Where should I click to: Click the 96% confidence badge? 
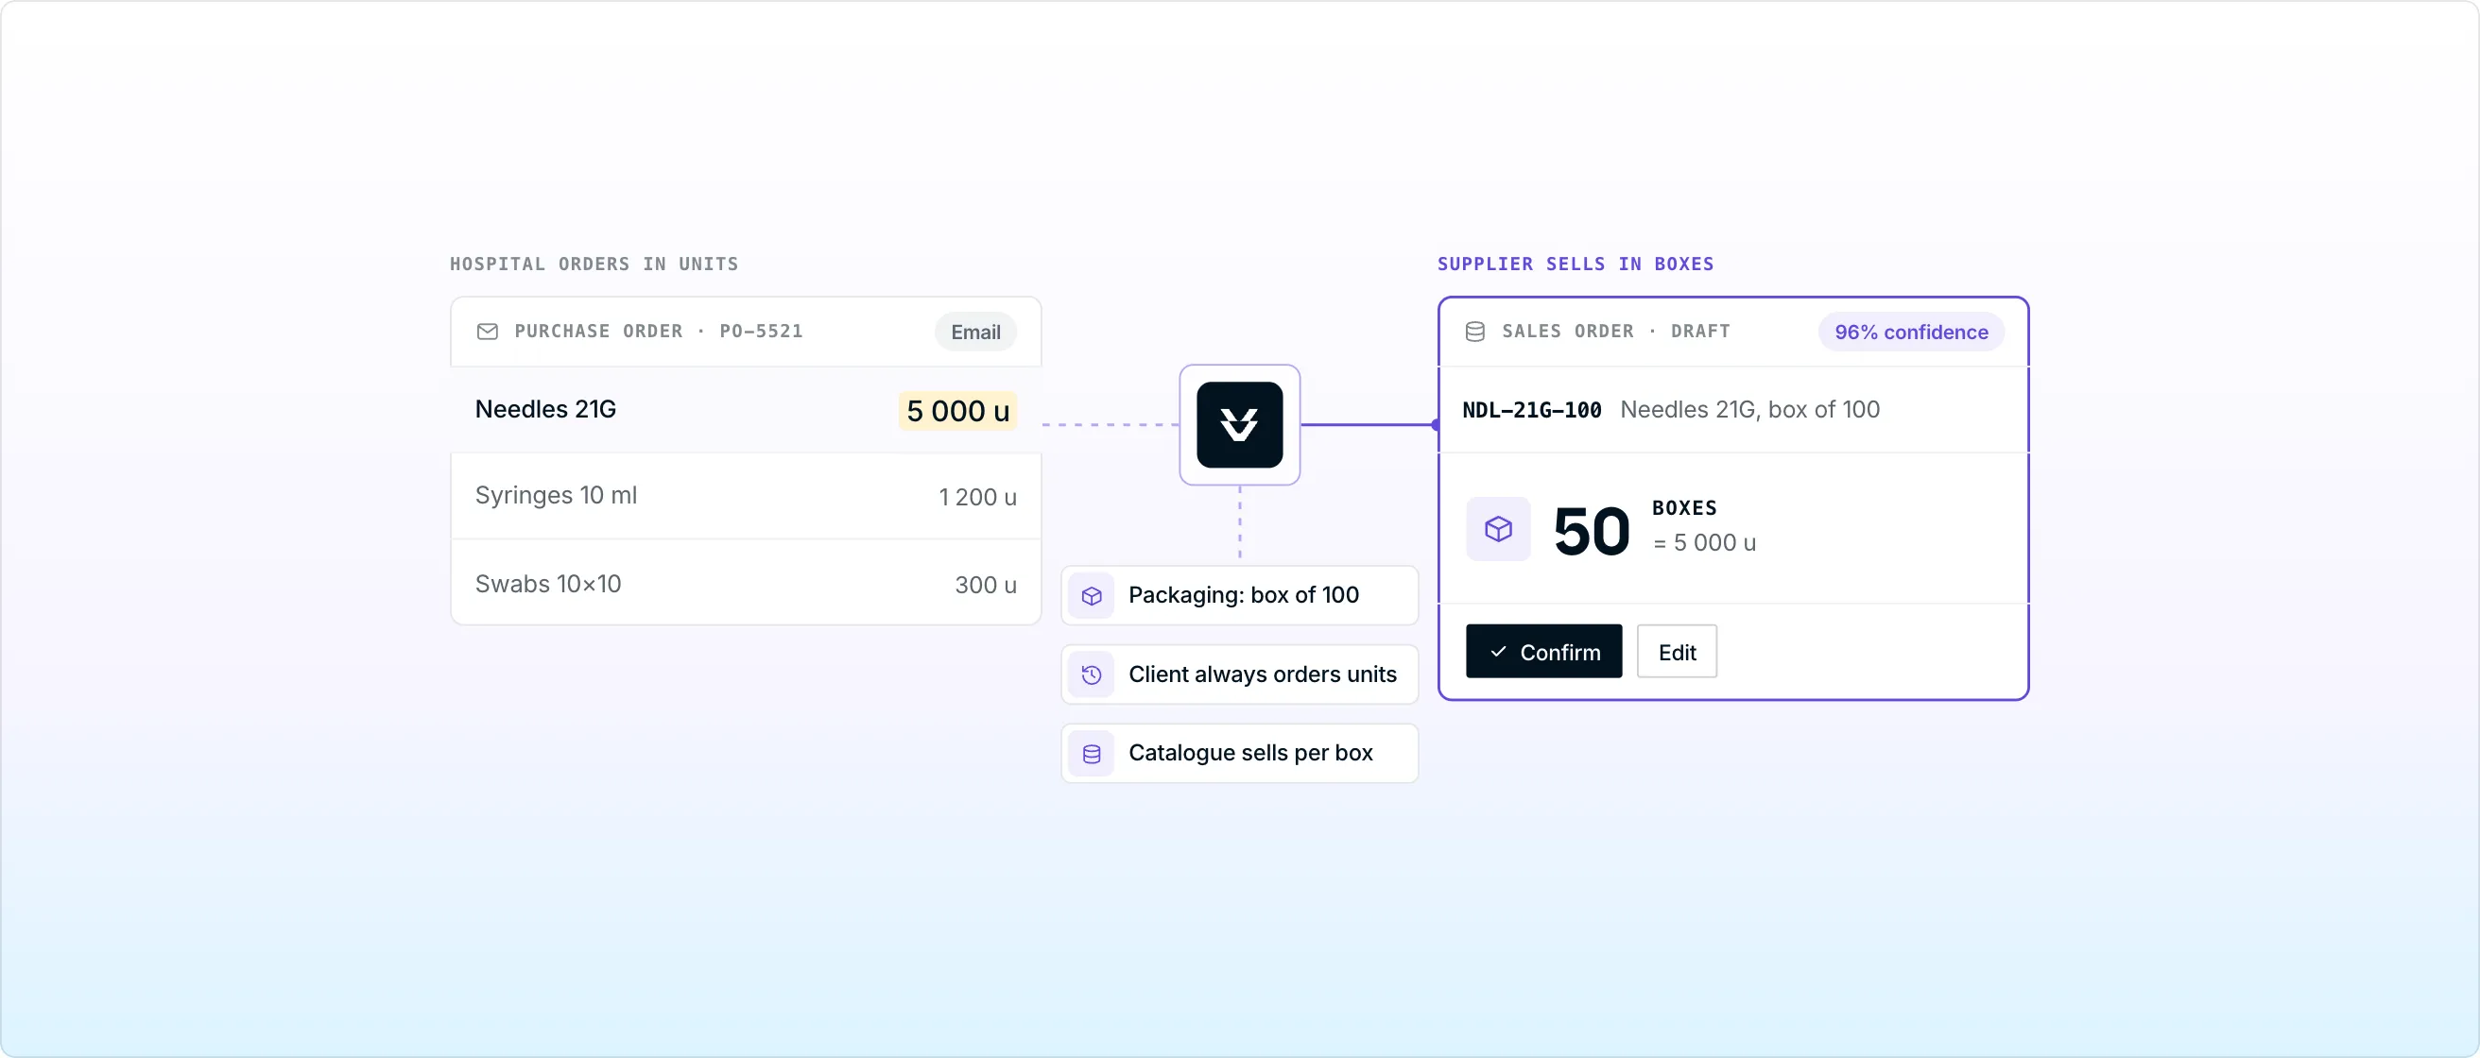pos(1910,332)
